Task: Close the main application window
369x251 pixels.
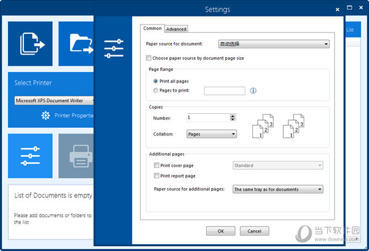Action: pos(361,8)
